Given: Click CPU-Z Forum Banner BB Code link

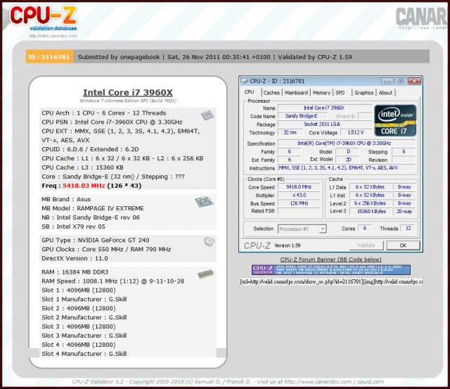Looking at the screenshot, I should (331, 260).
